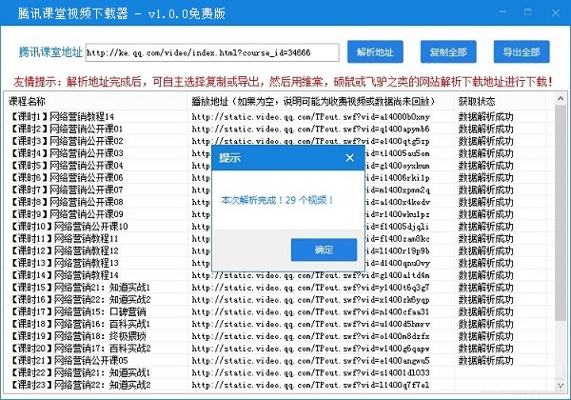Click the vertical scrollbar thumb
This screenshot has height=400, width=571.
[x=561, y=212]
